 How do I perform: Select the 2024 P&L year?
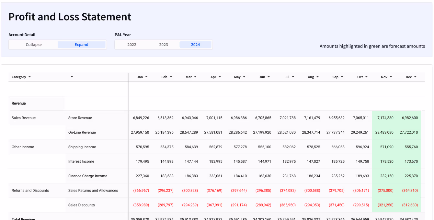tap(195, 45)
